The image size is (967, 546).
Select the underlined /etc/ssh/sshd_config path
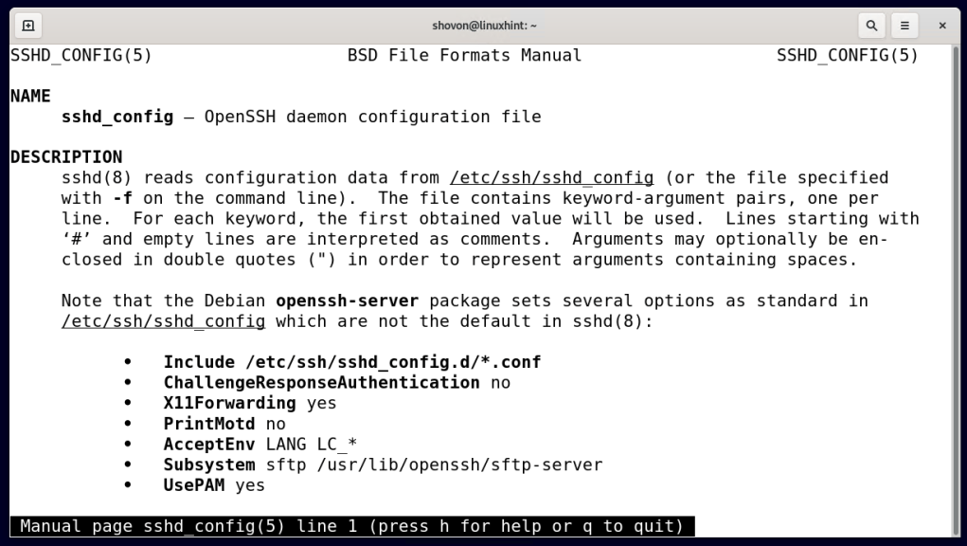tap(552, 177)
